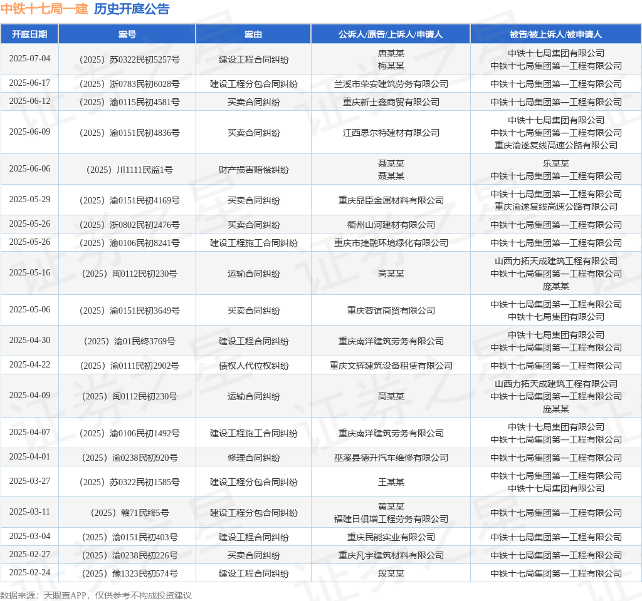Open case number （2025）苏0322民初5257号

[127, 59]
